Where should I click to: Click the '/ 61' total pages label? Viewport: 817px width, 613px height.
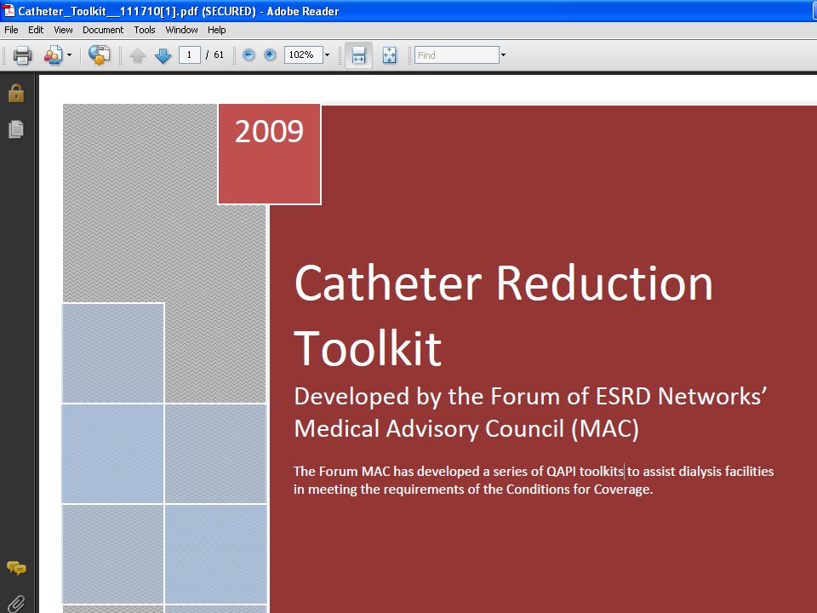(x=214, y=54)
